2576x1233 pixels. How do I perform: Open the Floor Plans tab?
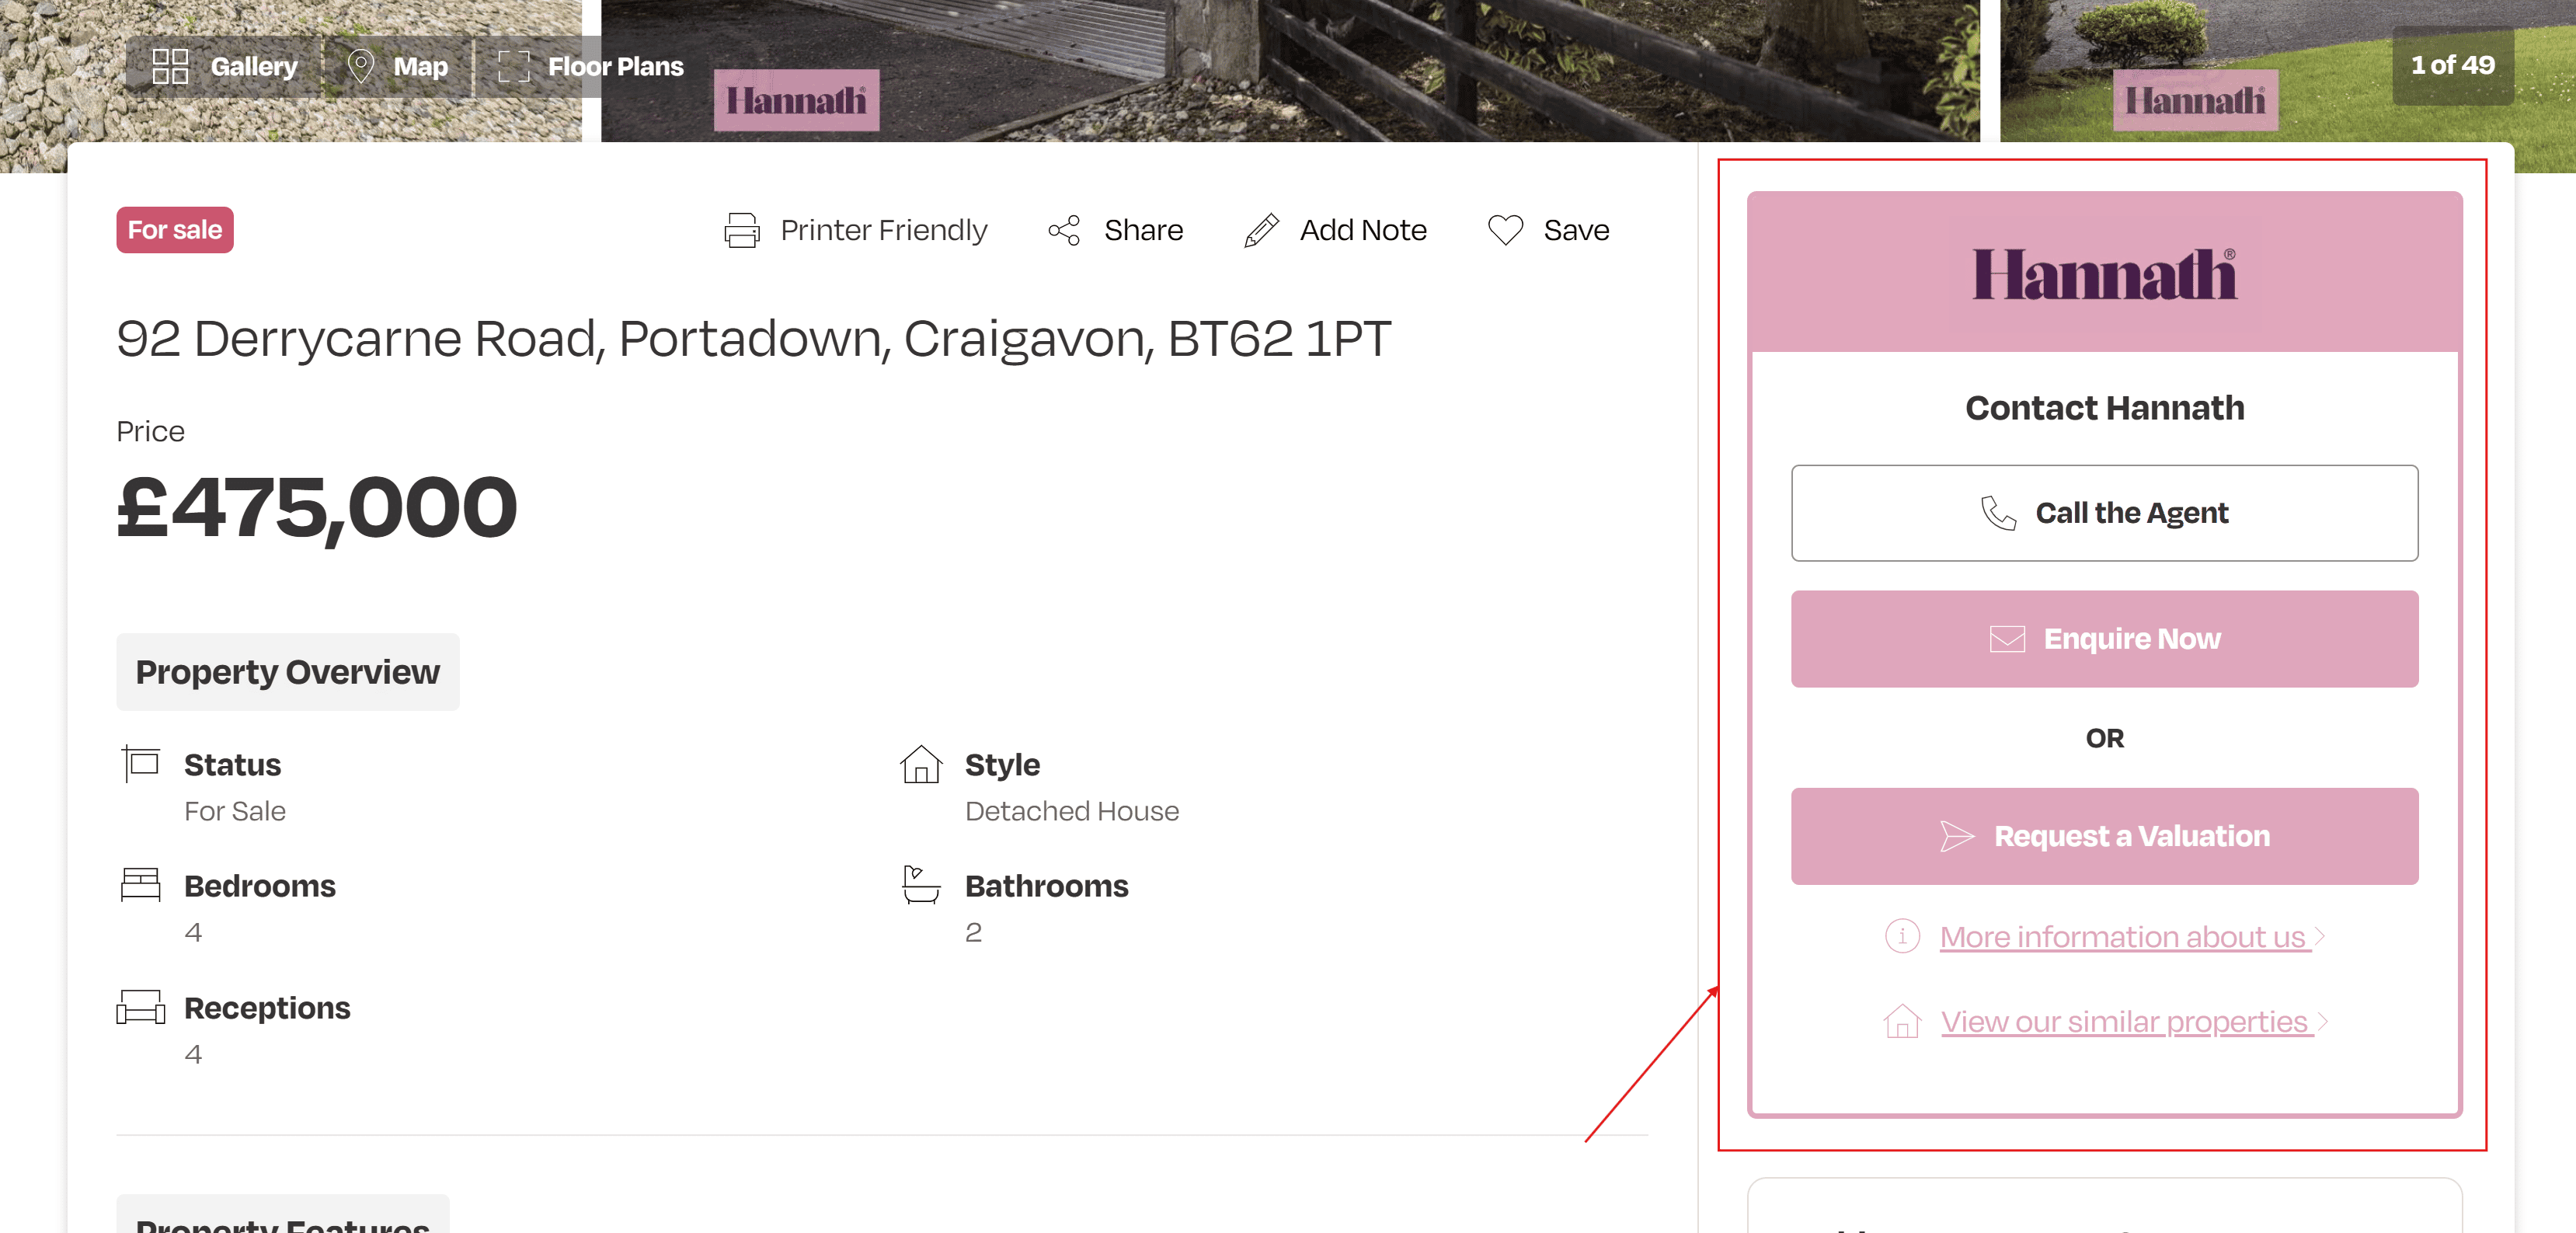pyautogui.click(x=591, y=66)
